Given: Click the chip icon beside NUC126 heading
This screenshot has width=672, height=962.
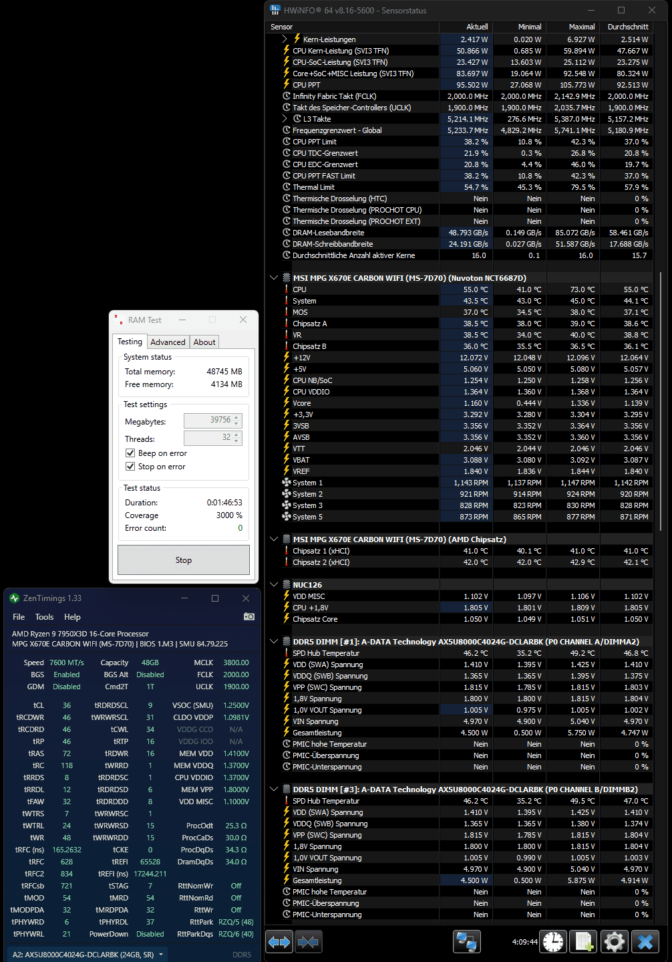Looking at the screenshot, I should coord(287,585).
